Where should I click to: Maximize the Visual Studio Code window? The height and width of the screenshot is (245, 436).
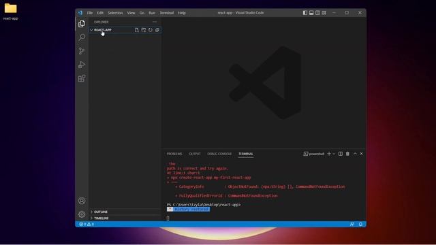pos(347,13)
